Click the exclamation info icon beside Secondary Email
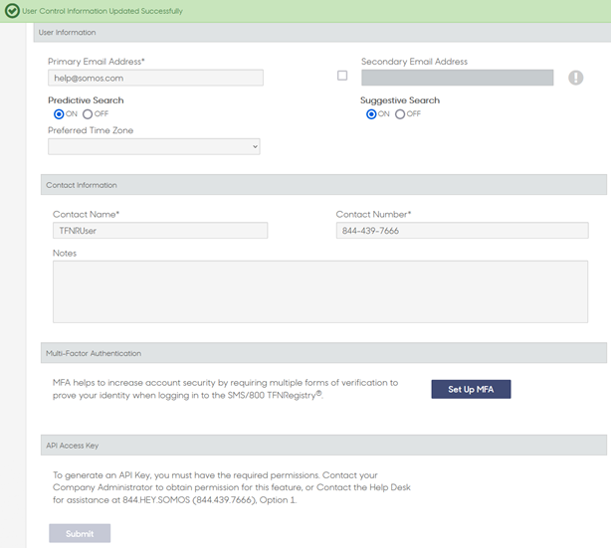This screenshot has width=611, height=548. [x=575, y=78]
